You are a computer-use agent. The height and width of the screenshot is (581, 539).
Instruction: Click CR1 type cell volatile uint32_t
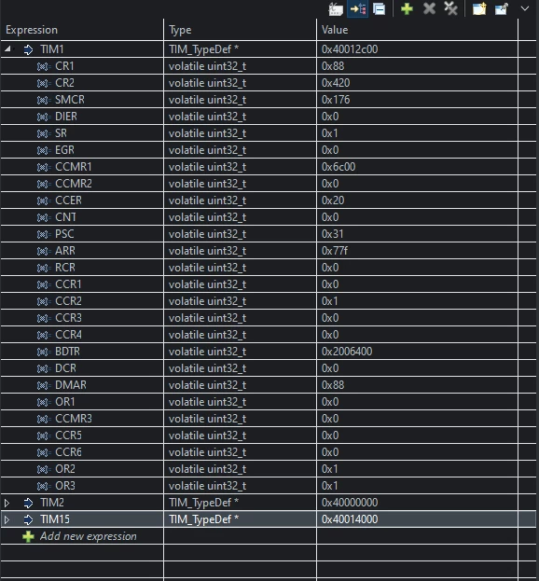tap(207, 66)
